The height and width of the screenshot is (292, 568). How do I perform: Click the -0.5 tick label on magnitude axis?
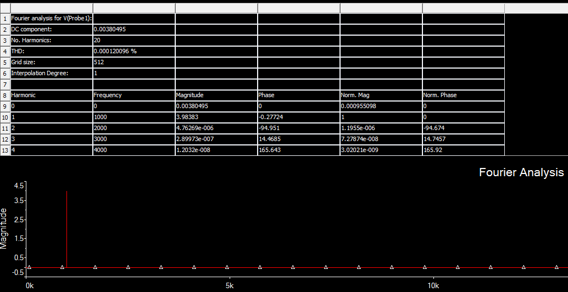click(18, 272)
